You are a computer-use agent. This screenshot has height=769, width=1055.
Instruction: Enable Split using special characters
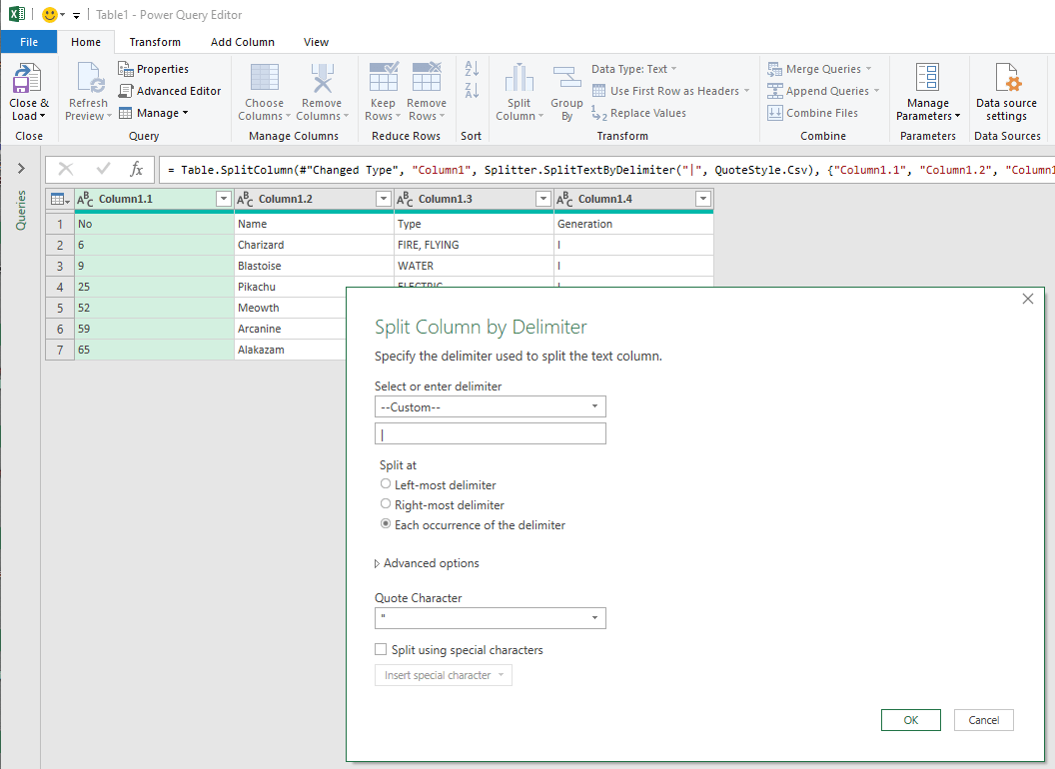click(381, 649)
